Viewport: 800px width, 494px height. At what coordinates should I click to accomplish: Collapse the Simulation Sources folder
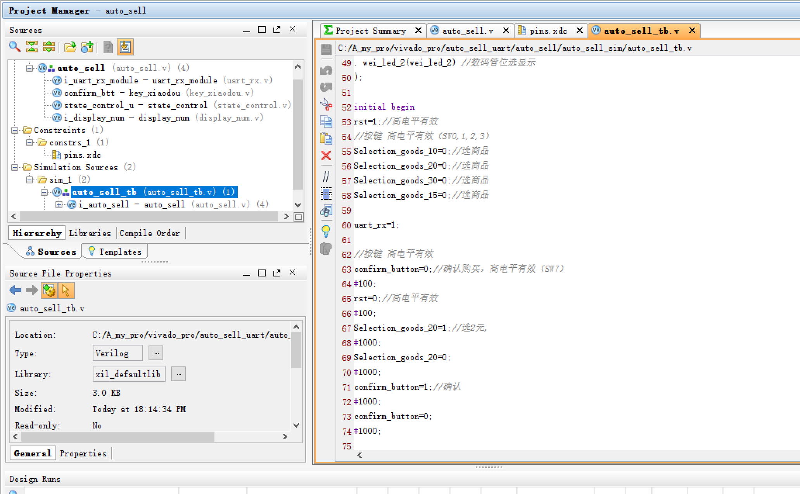pyautogui.click(x=14, y=167)
